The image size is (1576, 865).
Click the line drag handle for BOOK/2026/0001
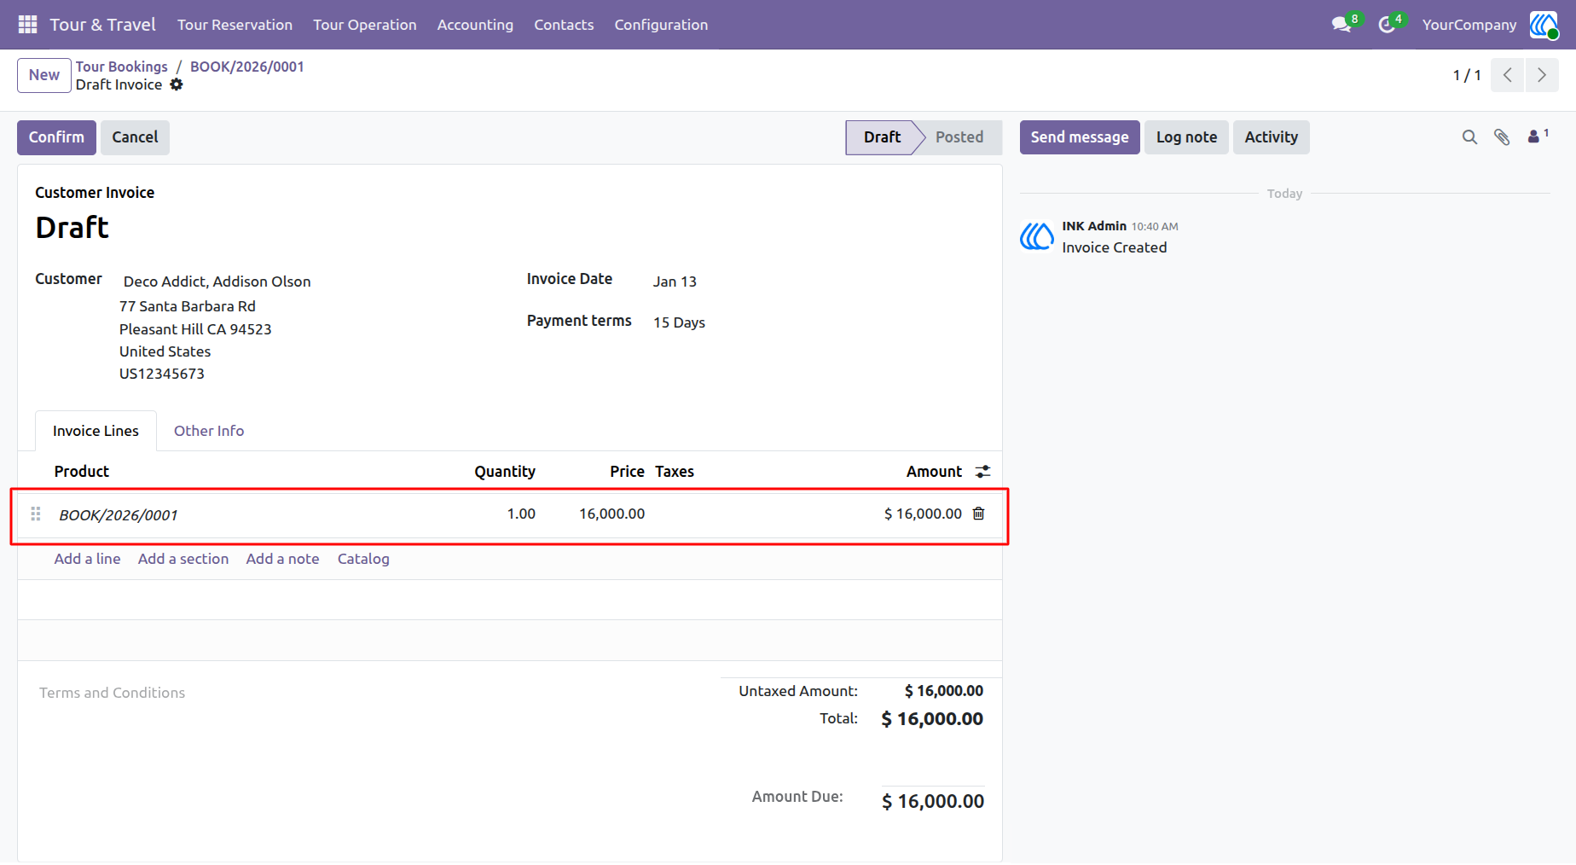point(36,514)
